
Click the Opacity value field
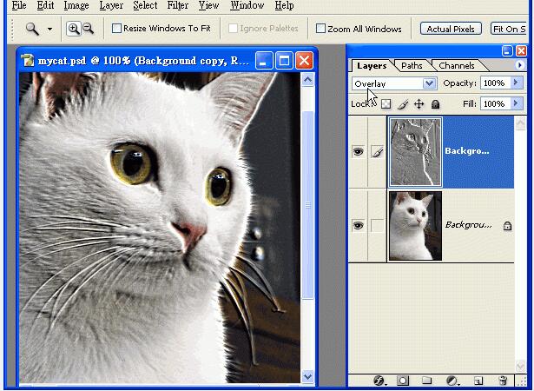click(495, 83)
